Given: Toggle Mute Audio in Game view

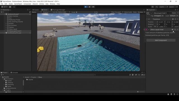Looking at the screenshot, I should click(x=128, y=12).
